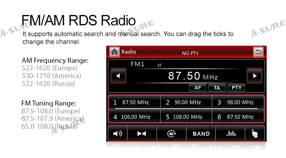Select preset 4 at 106.00 MHz
Viewport: 286px width, 158px height.
click(134, 116)
